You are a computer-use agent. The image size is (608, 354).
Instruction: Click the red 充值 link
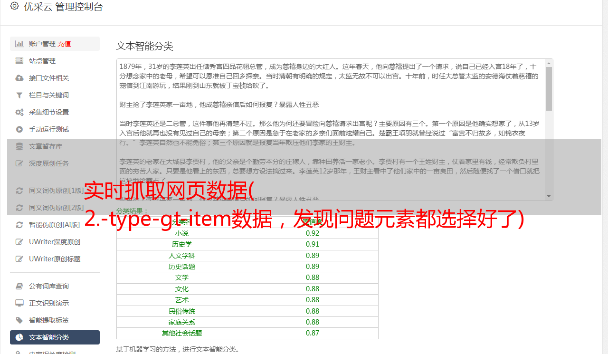pos(65,44)
